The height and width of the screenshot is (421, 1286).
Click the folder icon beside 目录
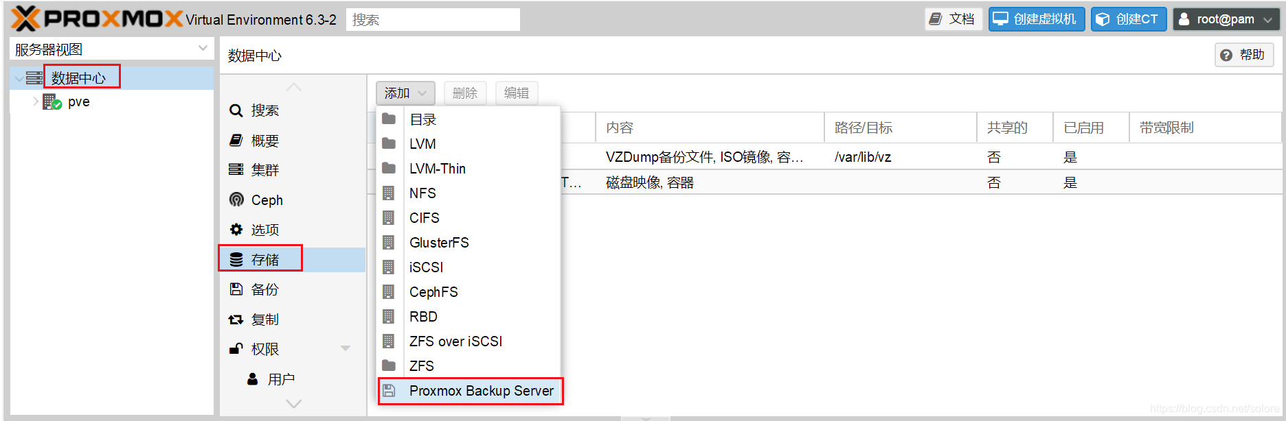tap(389, 119)
